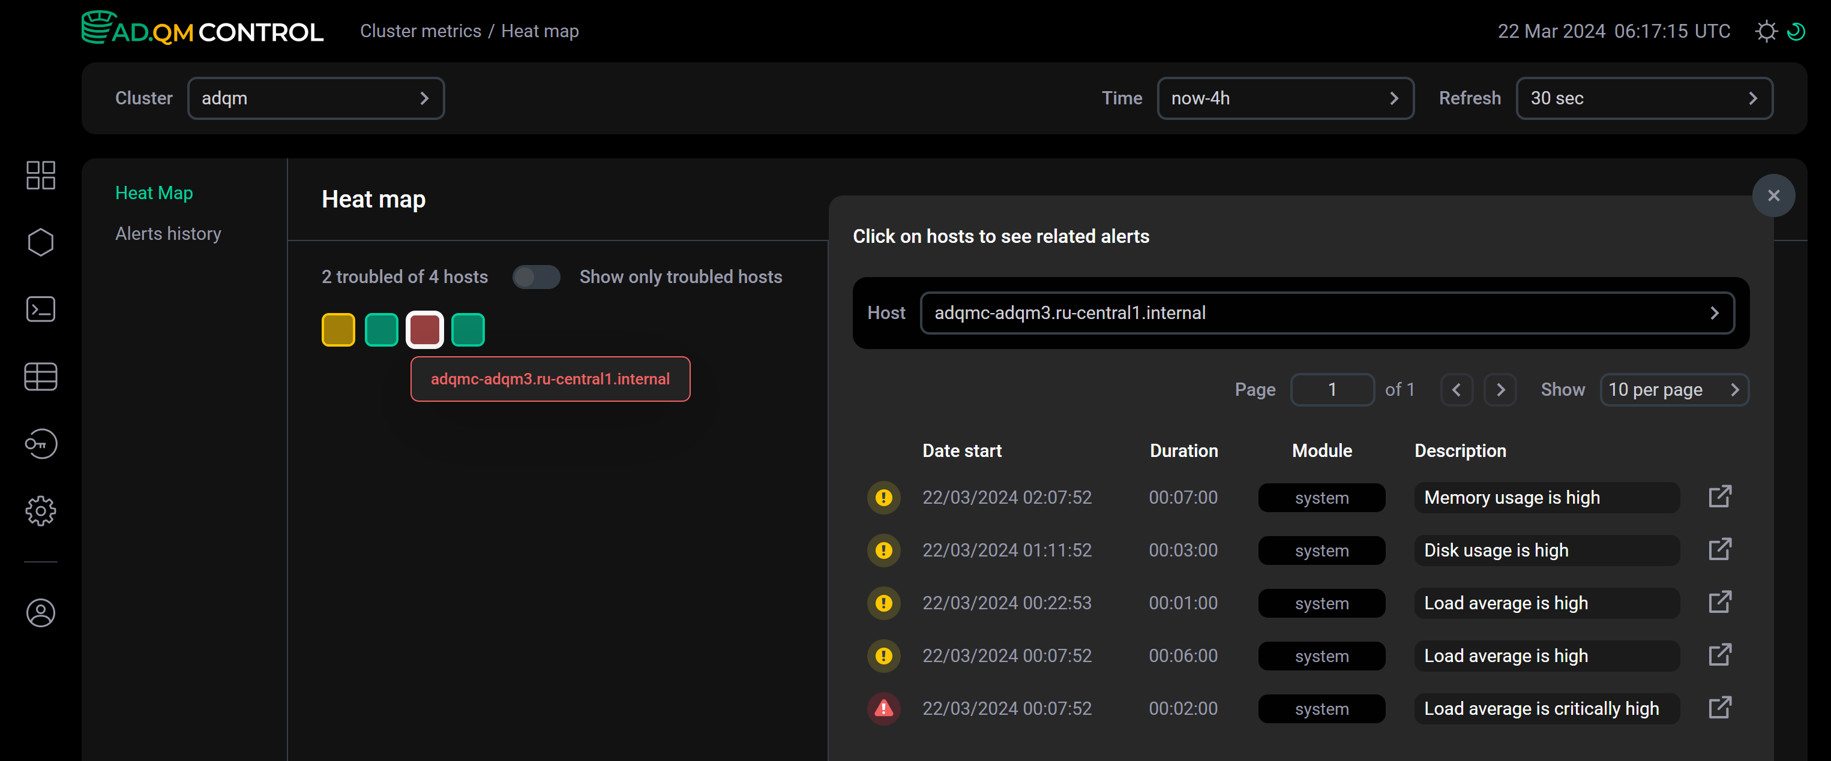Viewport: 1831px width, 761px height.
Task: Open the user profile icon at sidebar bottom
Action: tap(41, 612)
